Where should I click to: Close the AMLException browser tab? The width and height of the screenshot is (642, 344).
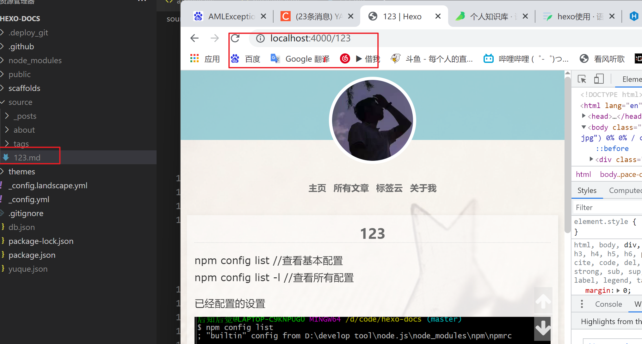[263, 16]
